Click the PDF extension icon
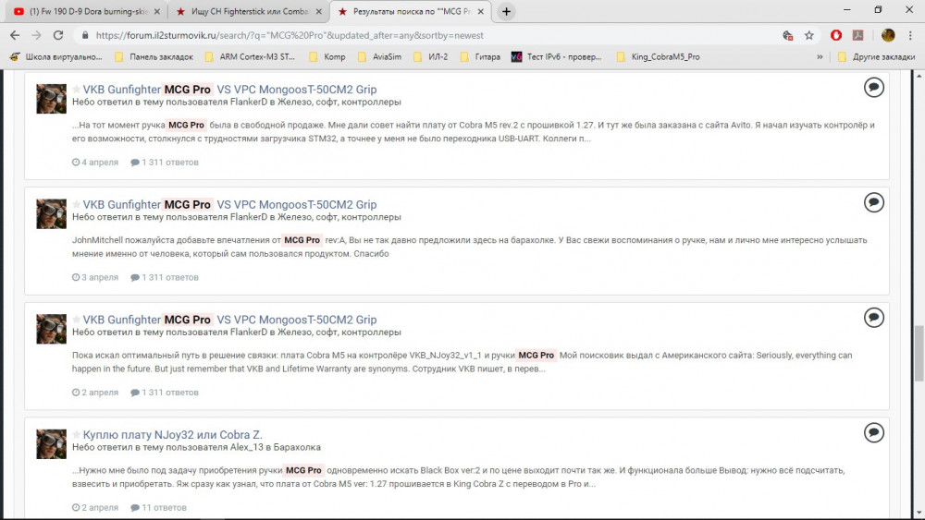The width and height of the screenshot is (925, 520). pyautogui.click(x=857, y=35)
